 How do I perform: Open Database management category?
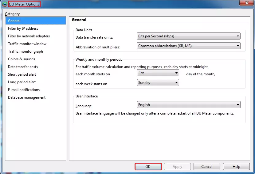(36, 97)
